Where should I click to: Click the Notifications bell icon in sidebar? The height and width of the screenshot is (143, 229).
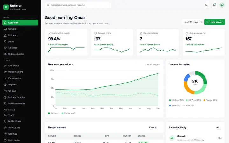click(x=5, y=121)
